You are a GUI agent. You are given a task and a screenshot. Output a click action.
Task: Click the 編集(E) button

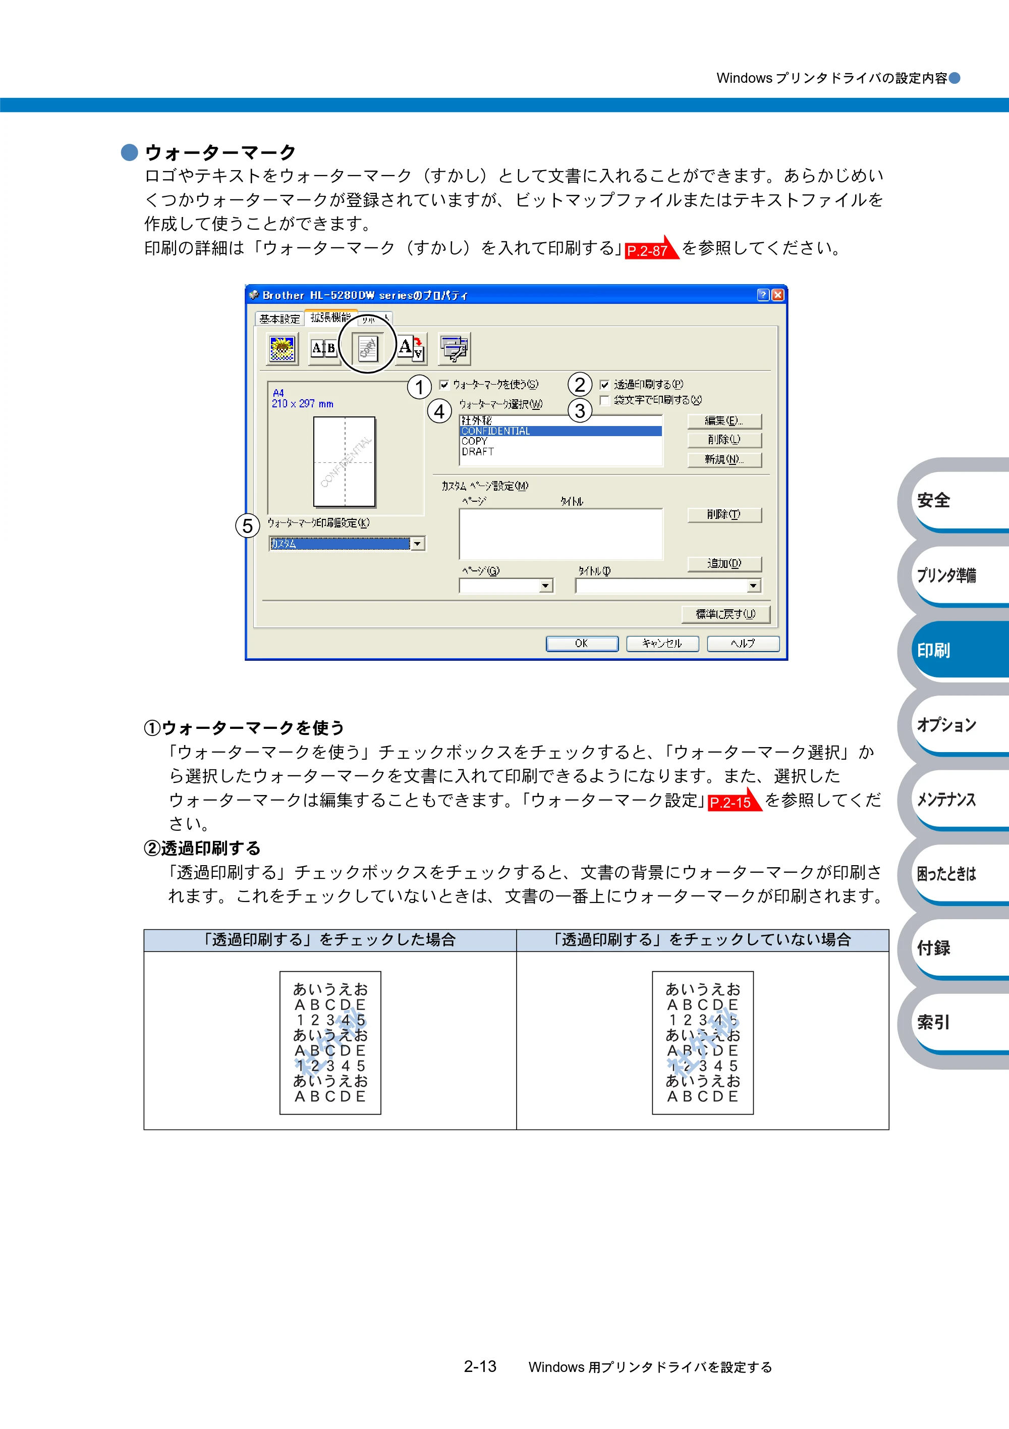coord(724,421)
